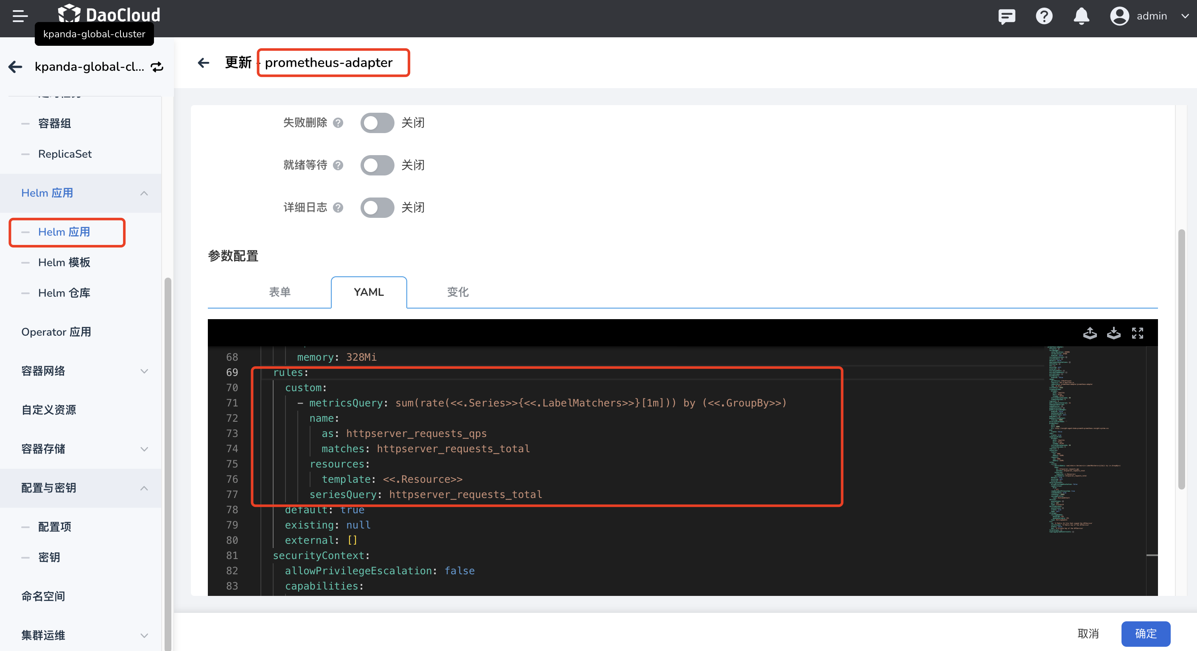
Task: Collapse the Helm 应用 sidebar section
Action: point(144,193)
